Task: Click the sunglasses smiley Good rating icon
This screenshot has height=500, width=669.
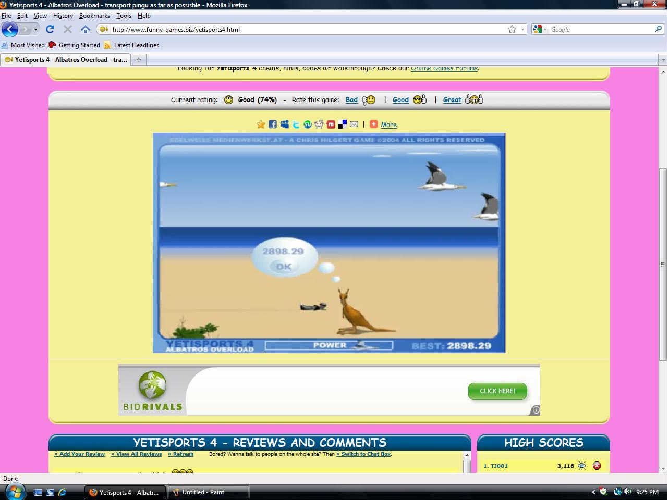Action: click(420, 99)
